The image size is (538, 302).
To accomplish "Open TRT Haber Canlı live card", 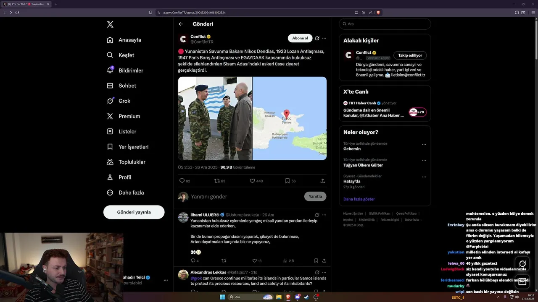I will coord(385,109).
